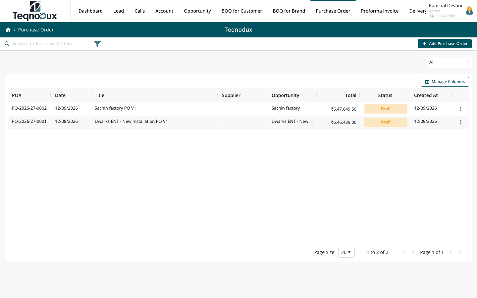Click the Teqnodux header title

tap(238, 30)
